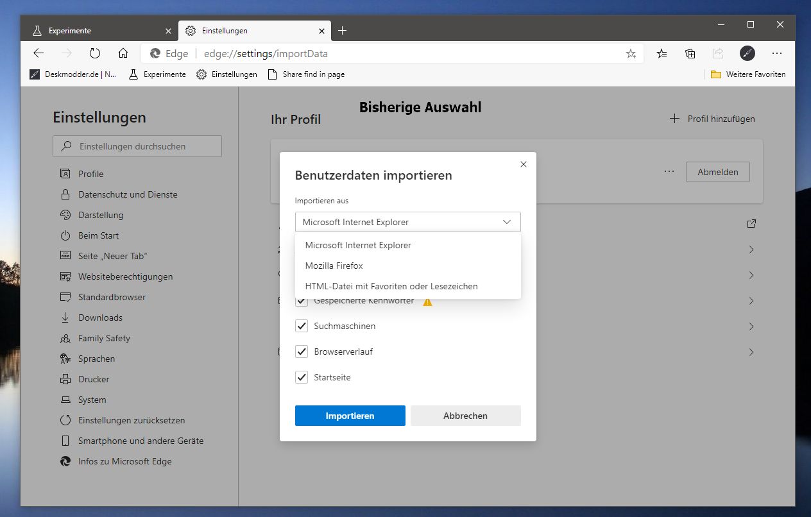This screenshot has width=811, height=517.
Task: Click Profil hinzufügen
Action: (x=712, y=119)
